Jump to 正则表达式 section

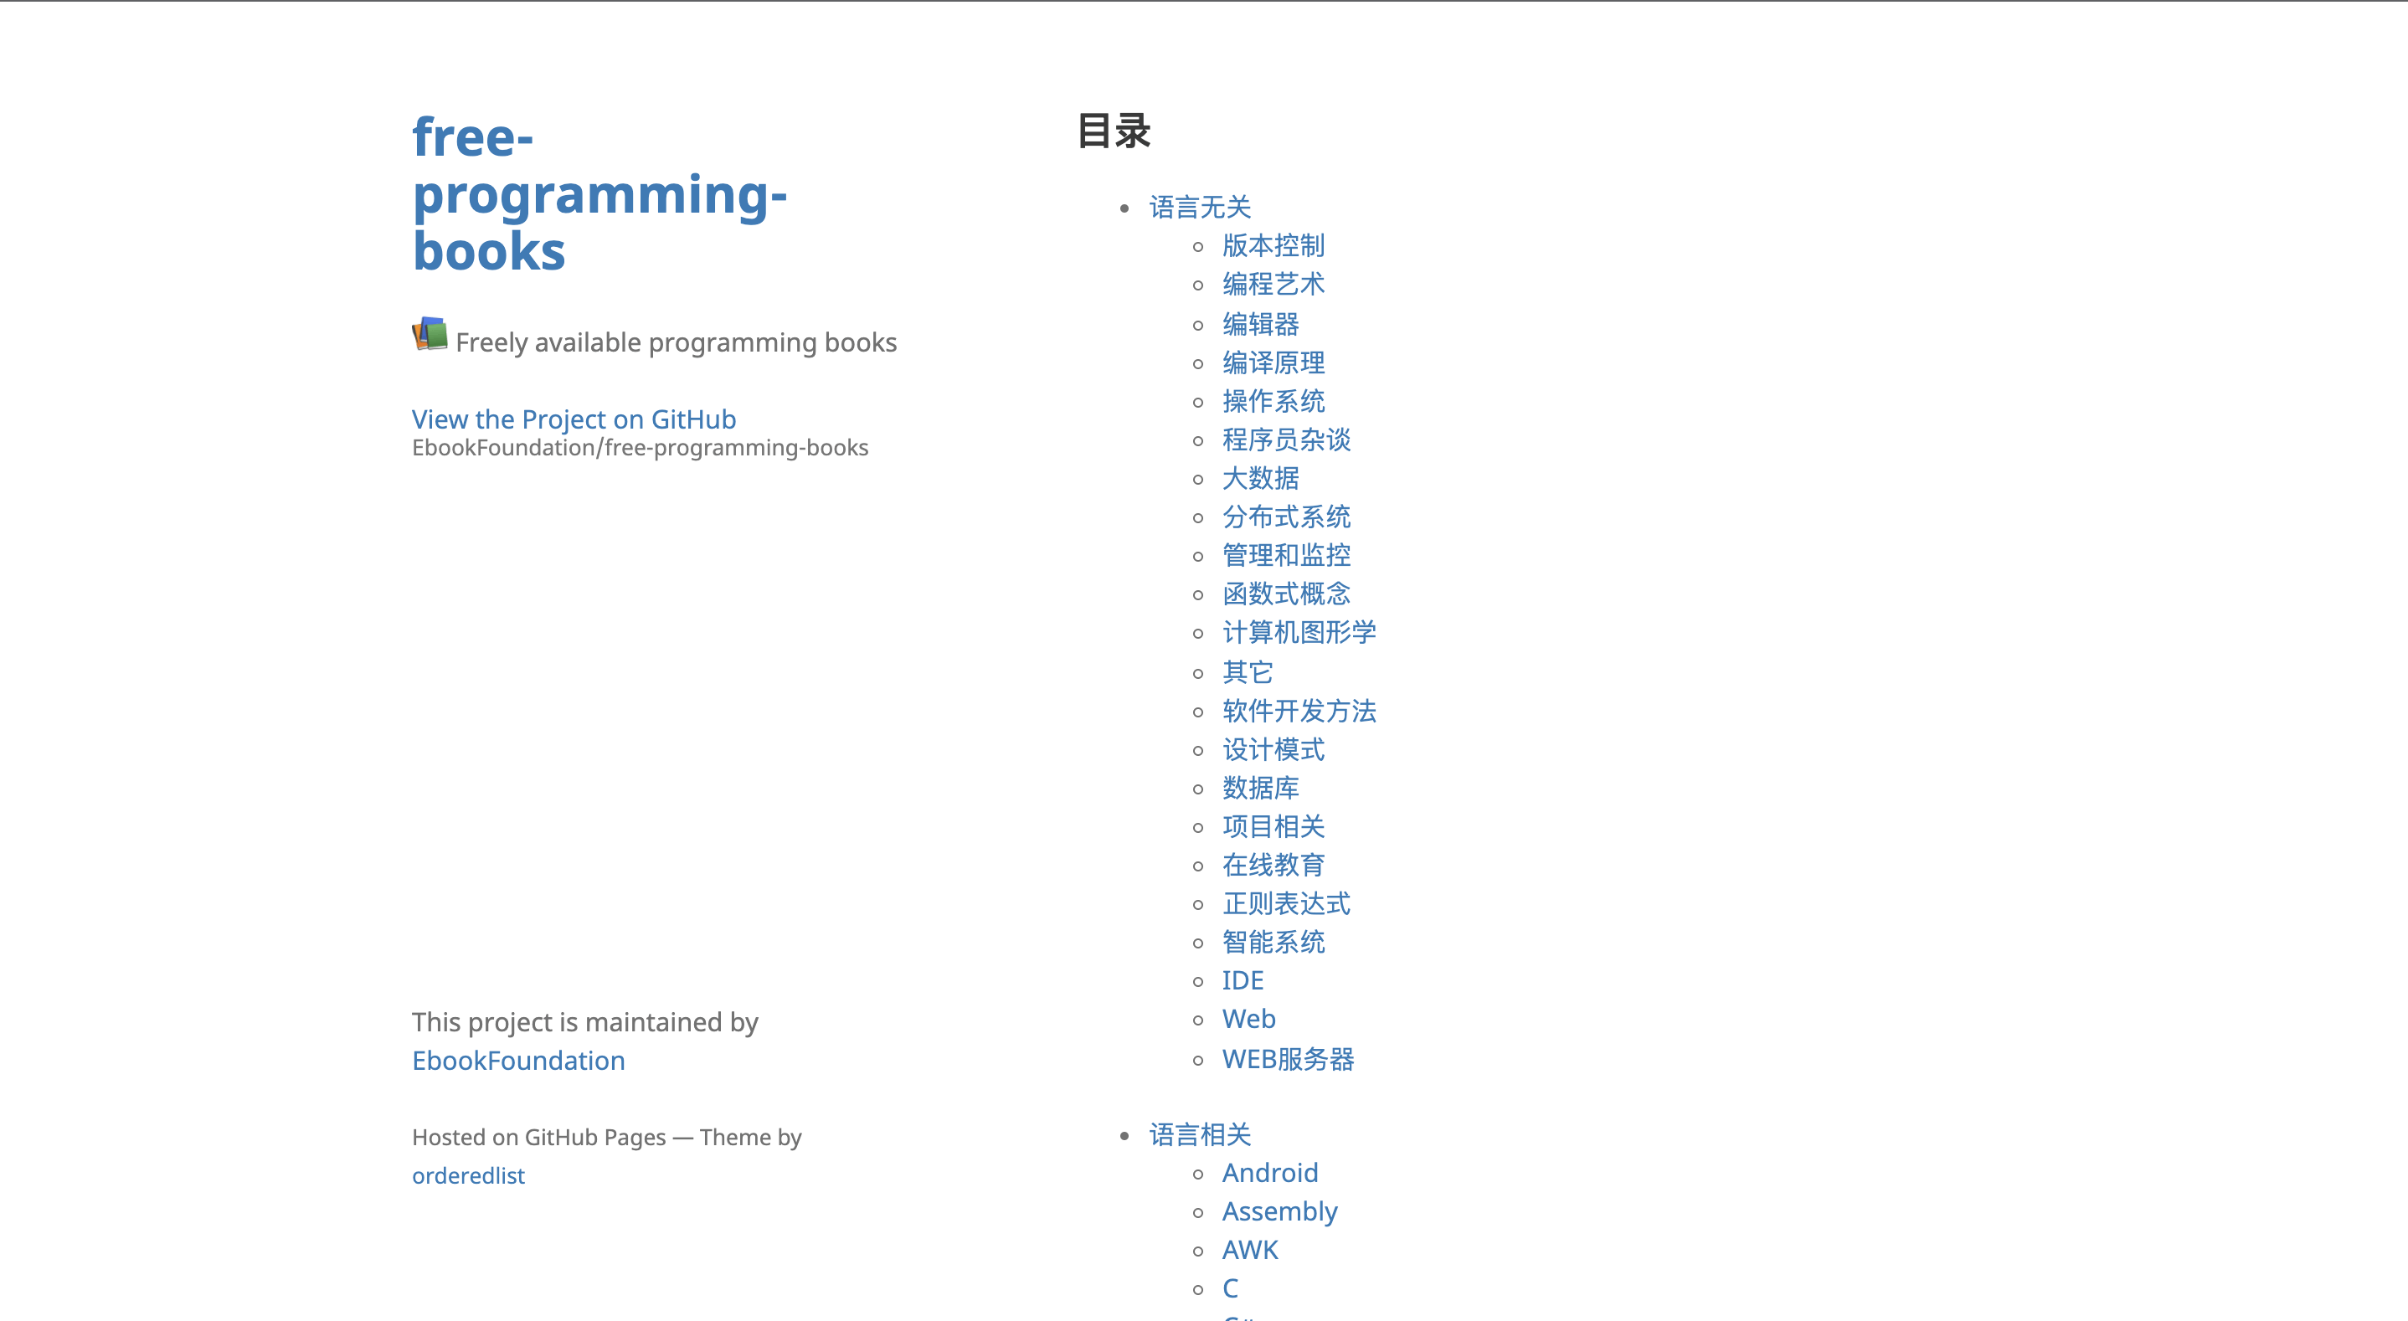coord(1285,904)
